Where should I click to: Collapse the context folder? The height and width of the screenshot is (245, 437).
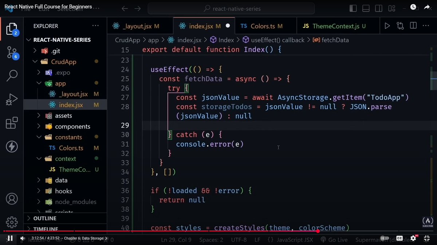(65, 159)
